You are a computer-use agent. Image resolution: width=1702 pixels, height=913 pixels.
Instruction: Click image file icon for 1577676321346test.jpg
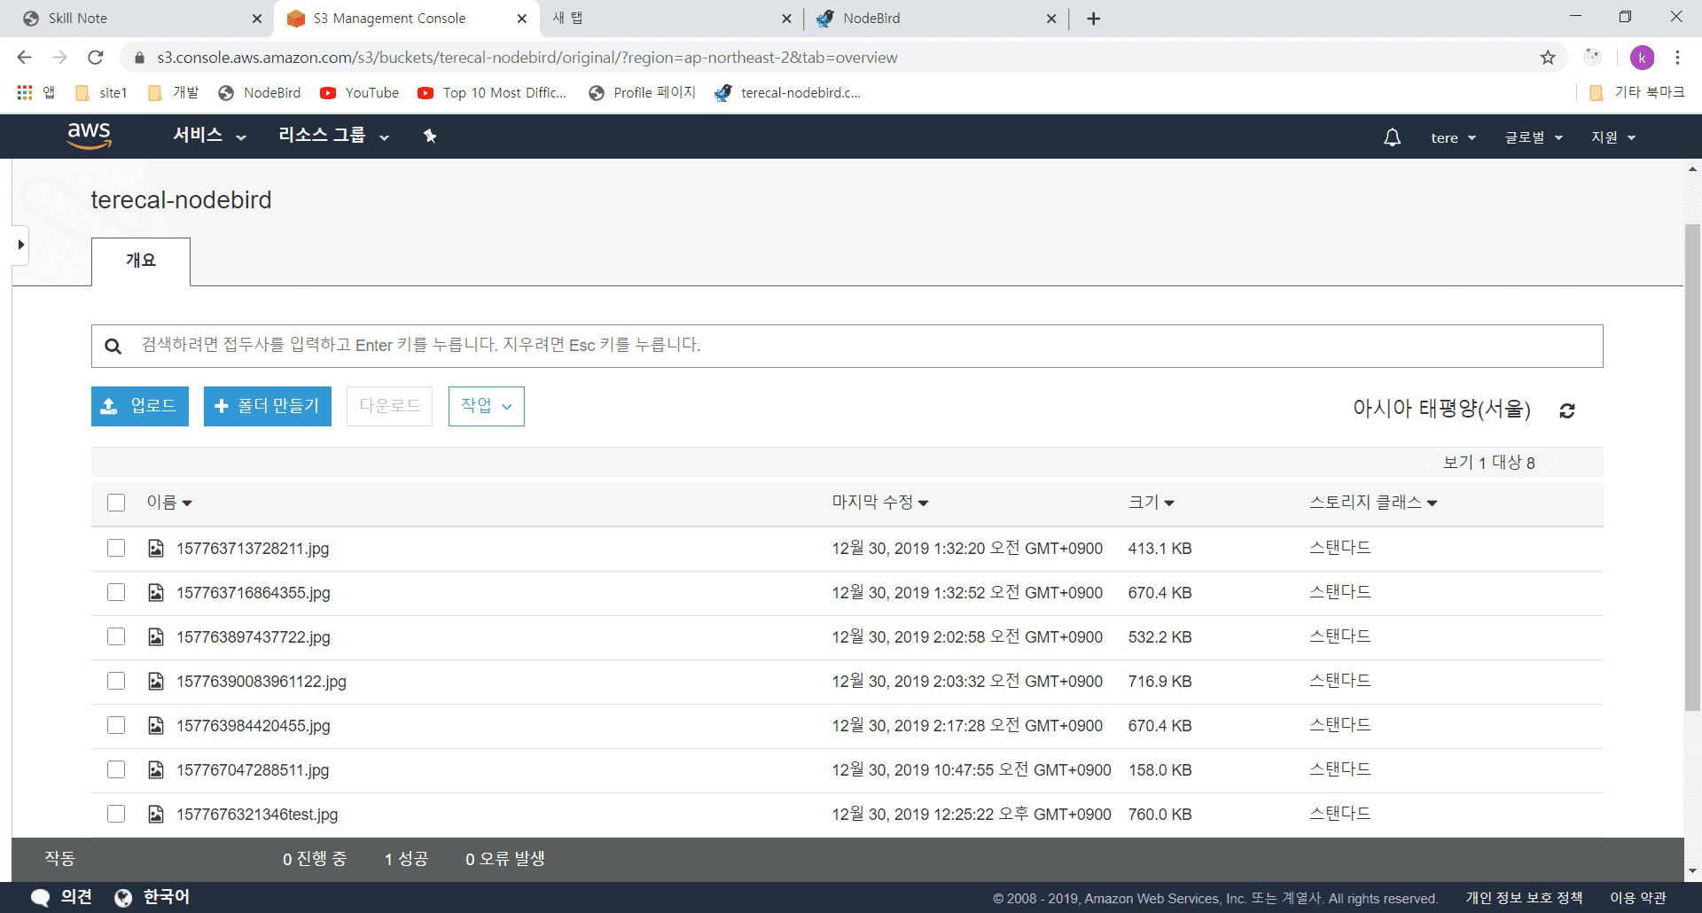click(x=156, y=814)
